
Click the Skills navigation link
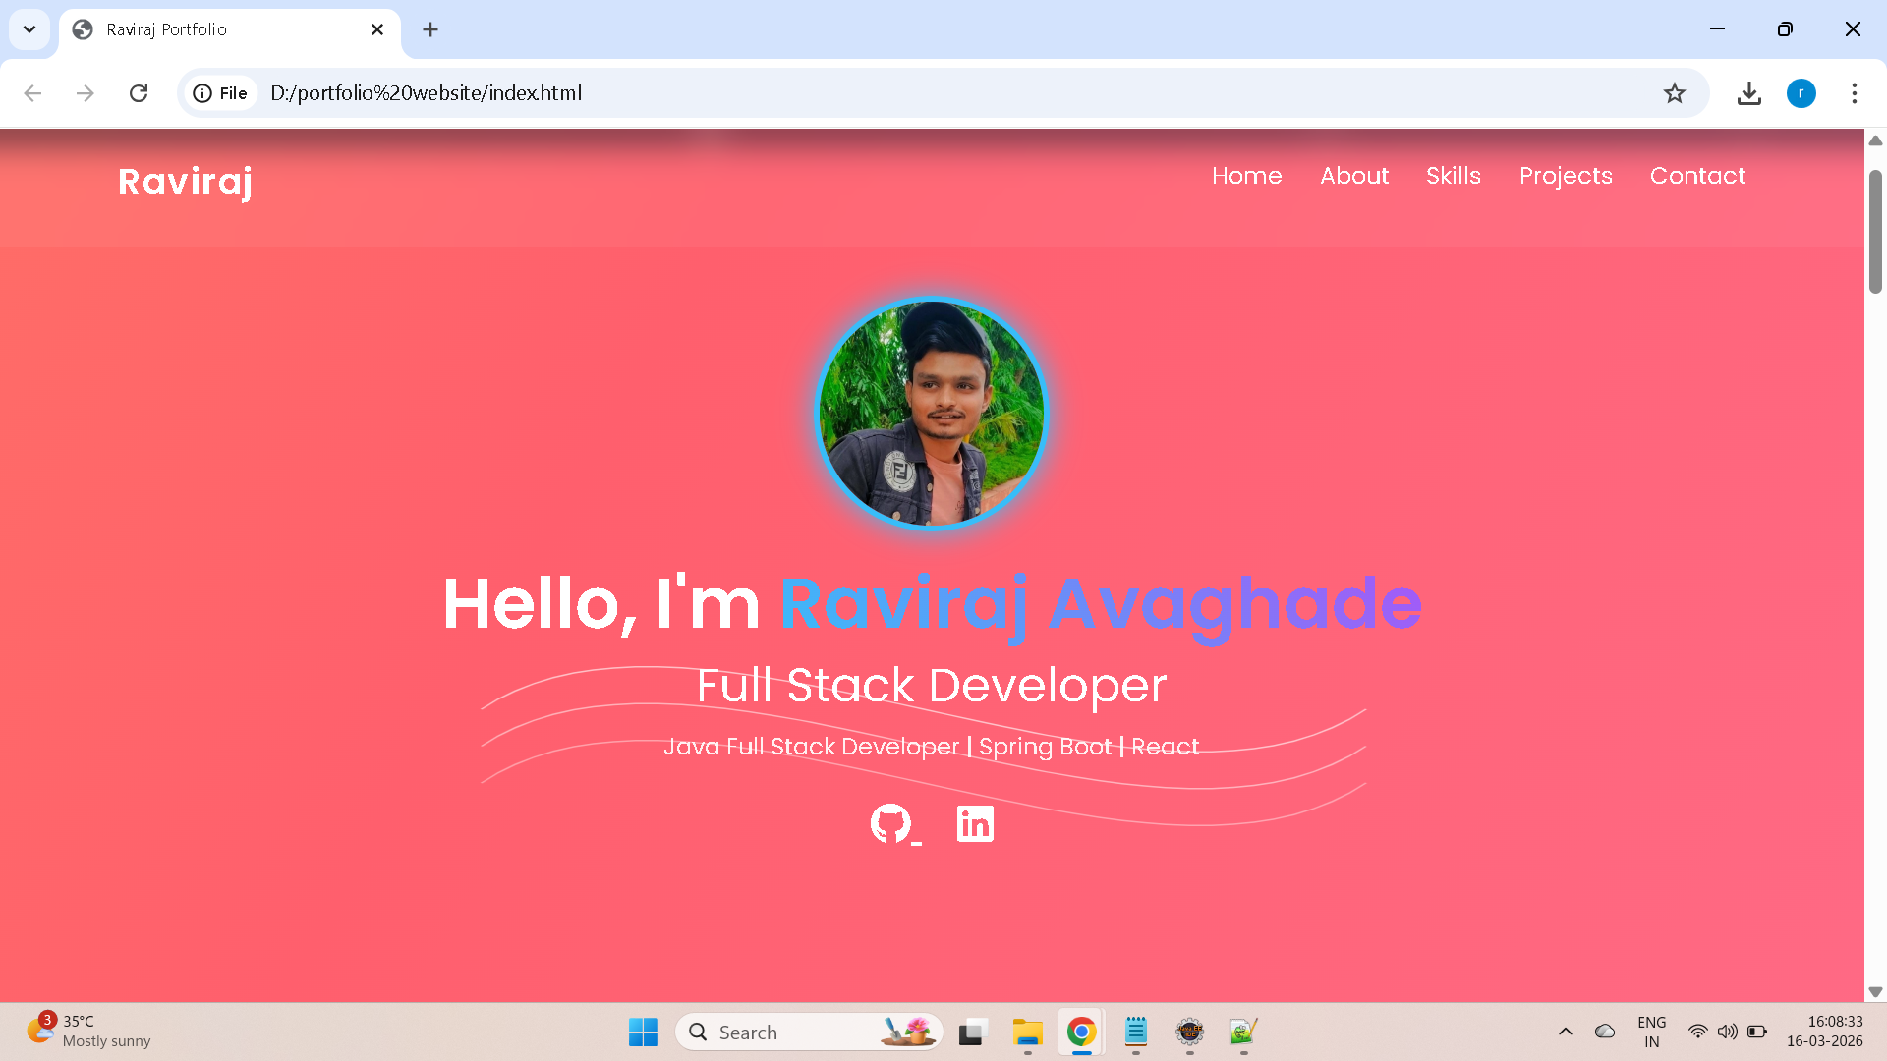tap(1453, 176)
